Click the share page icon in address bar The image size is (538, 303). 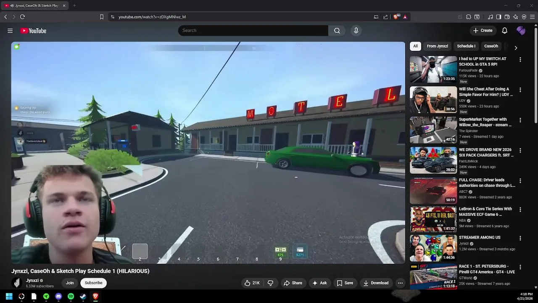[385, 17]
